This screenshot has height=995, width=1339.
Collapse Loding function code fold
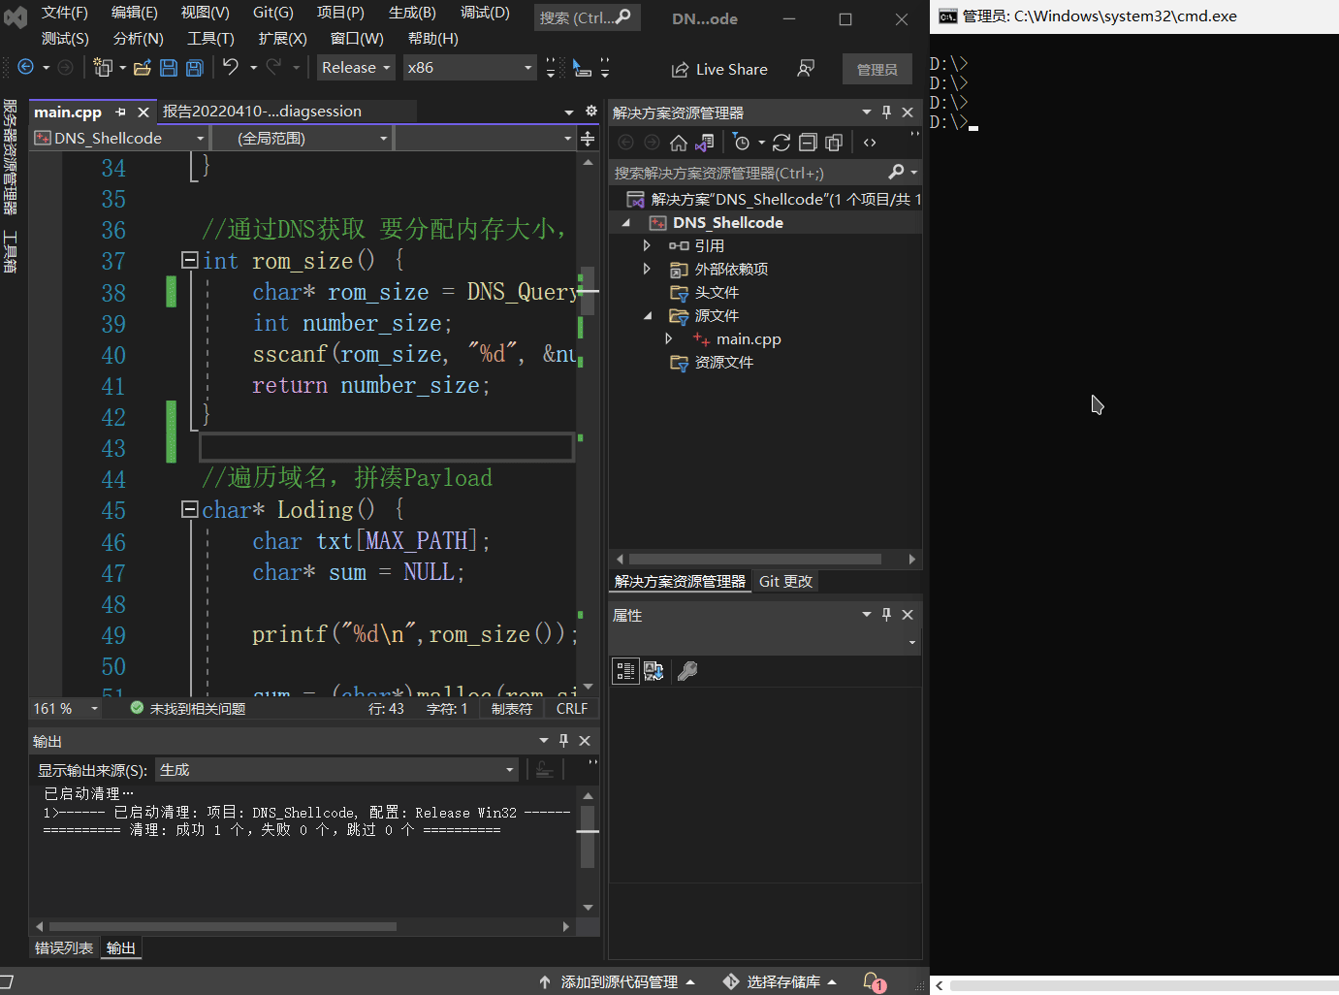click(190, 509)
